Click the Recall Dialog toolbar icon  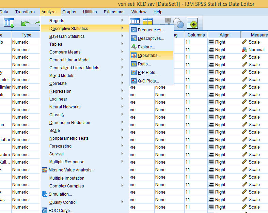(x=9, y=23)
